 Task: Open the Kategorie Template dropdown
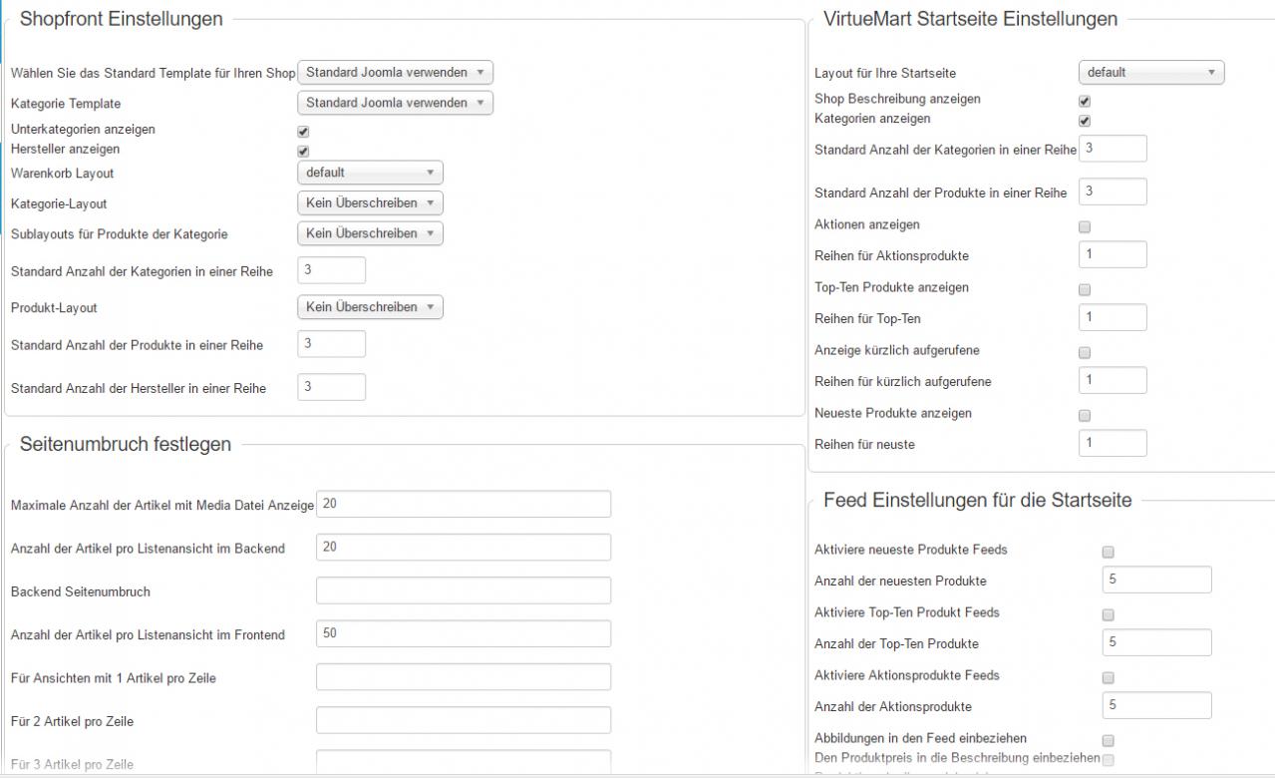[395, 103]
